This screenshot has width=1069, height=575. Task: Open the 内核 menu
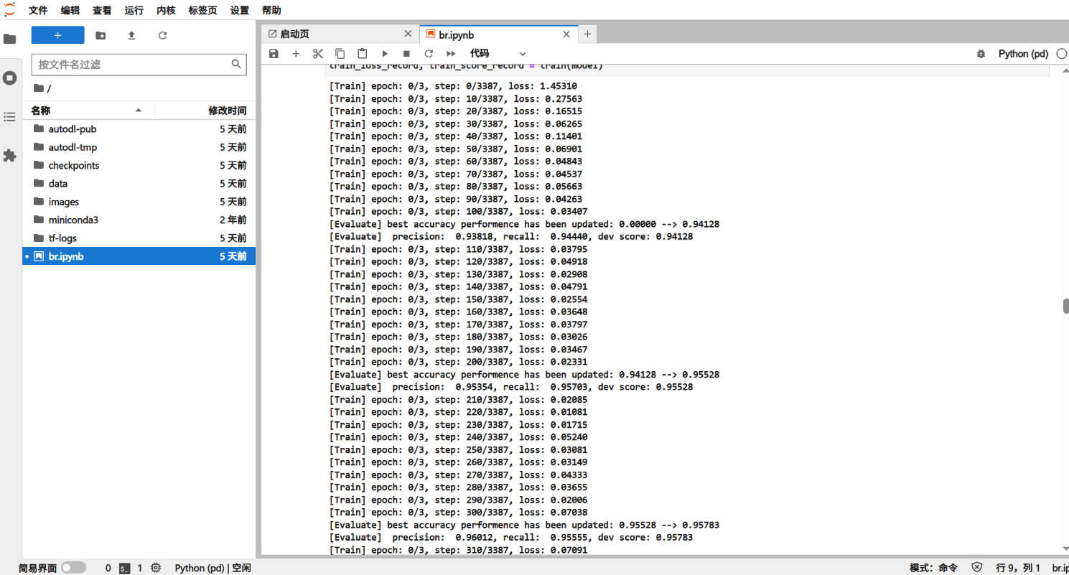pos(166,10)
